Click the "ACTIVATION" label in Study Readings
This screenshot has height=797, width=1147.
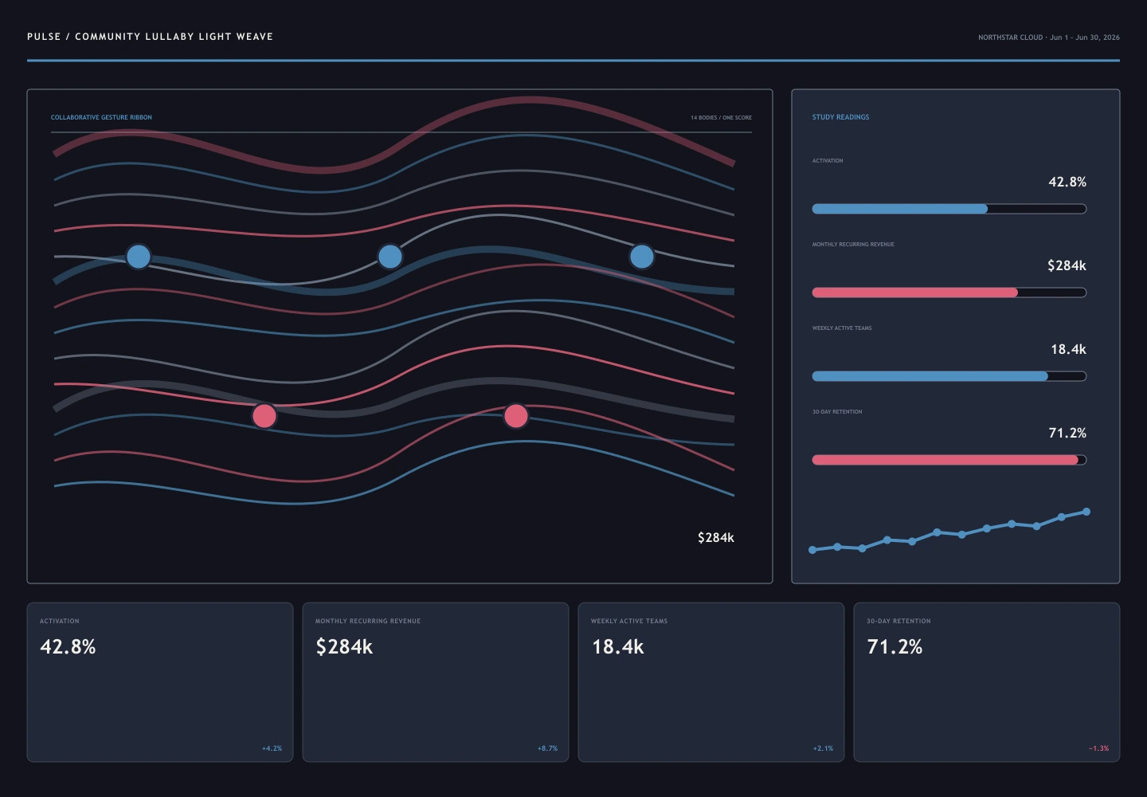pyautogui.click(x=828, y=161)
